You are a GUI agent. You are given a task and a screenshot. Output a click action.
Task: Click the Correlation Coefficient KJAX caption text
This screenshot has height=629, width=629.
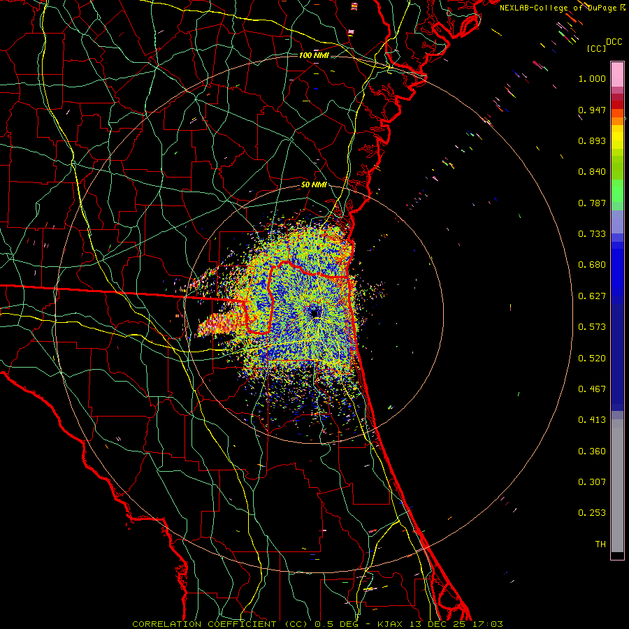tap(317, 624)
